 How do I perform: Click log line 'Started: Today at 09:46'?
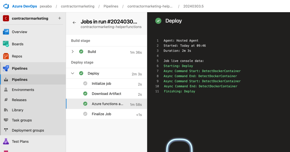point(185,45)
